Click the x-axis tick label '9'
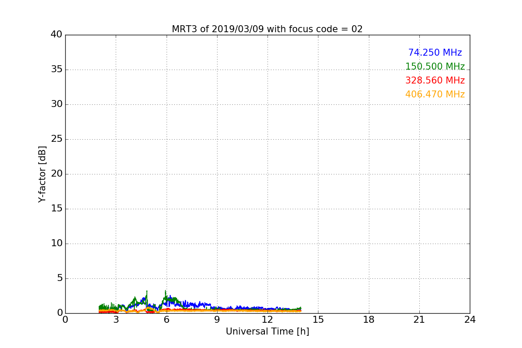Screen dimensions: 522x348 217,320
